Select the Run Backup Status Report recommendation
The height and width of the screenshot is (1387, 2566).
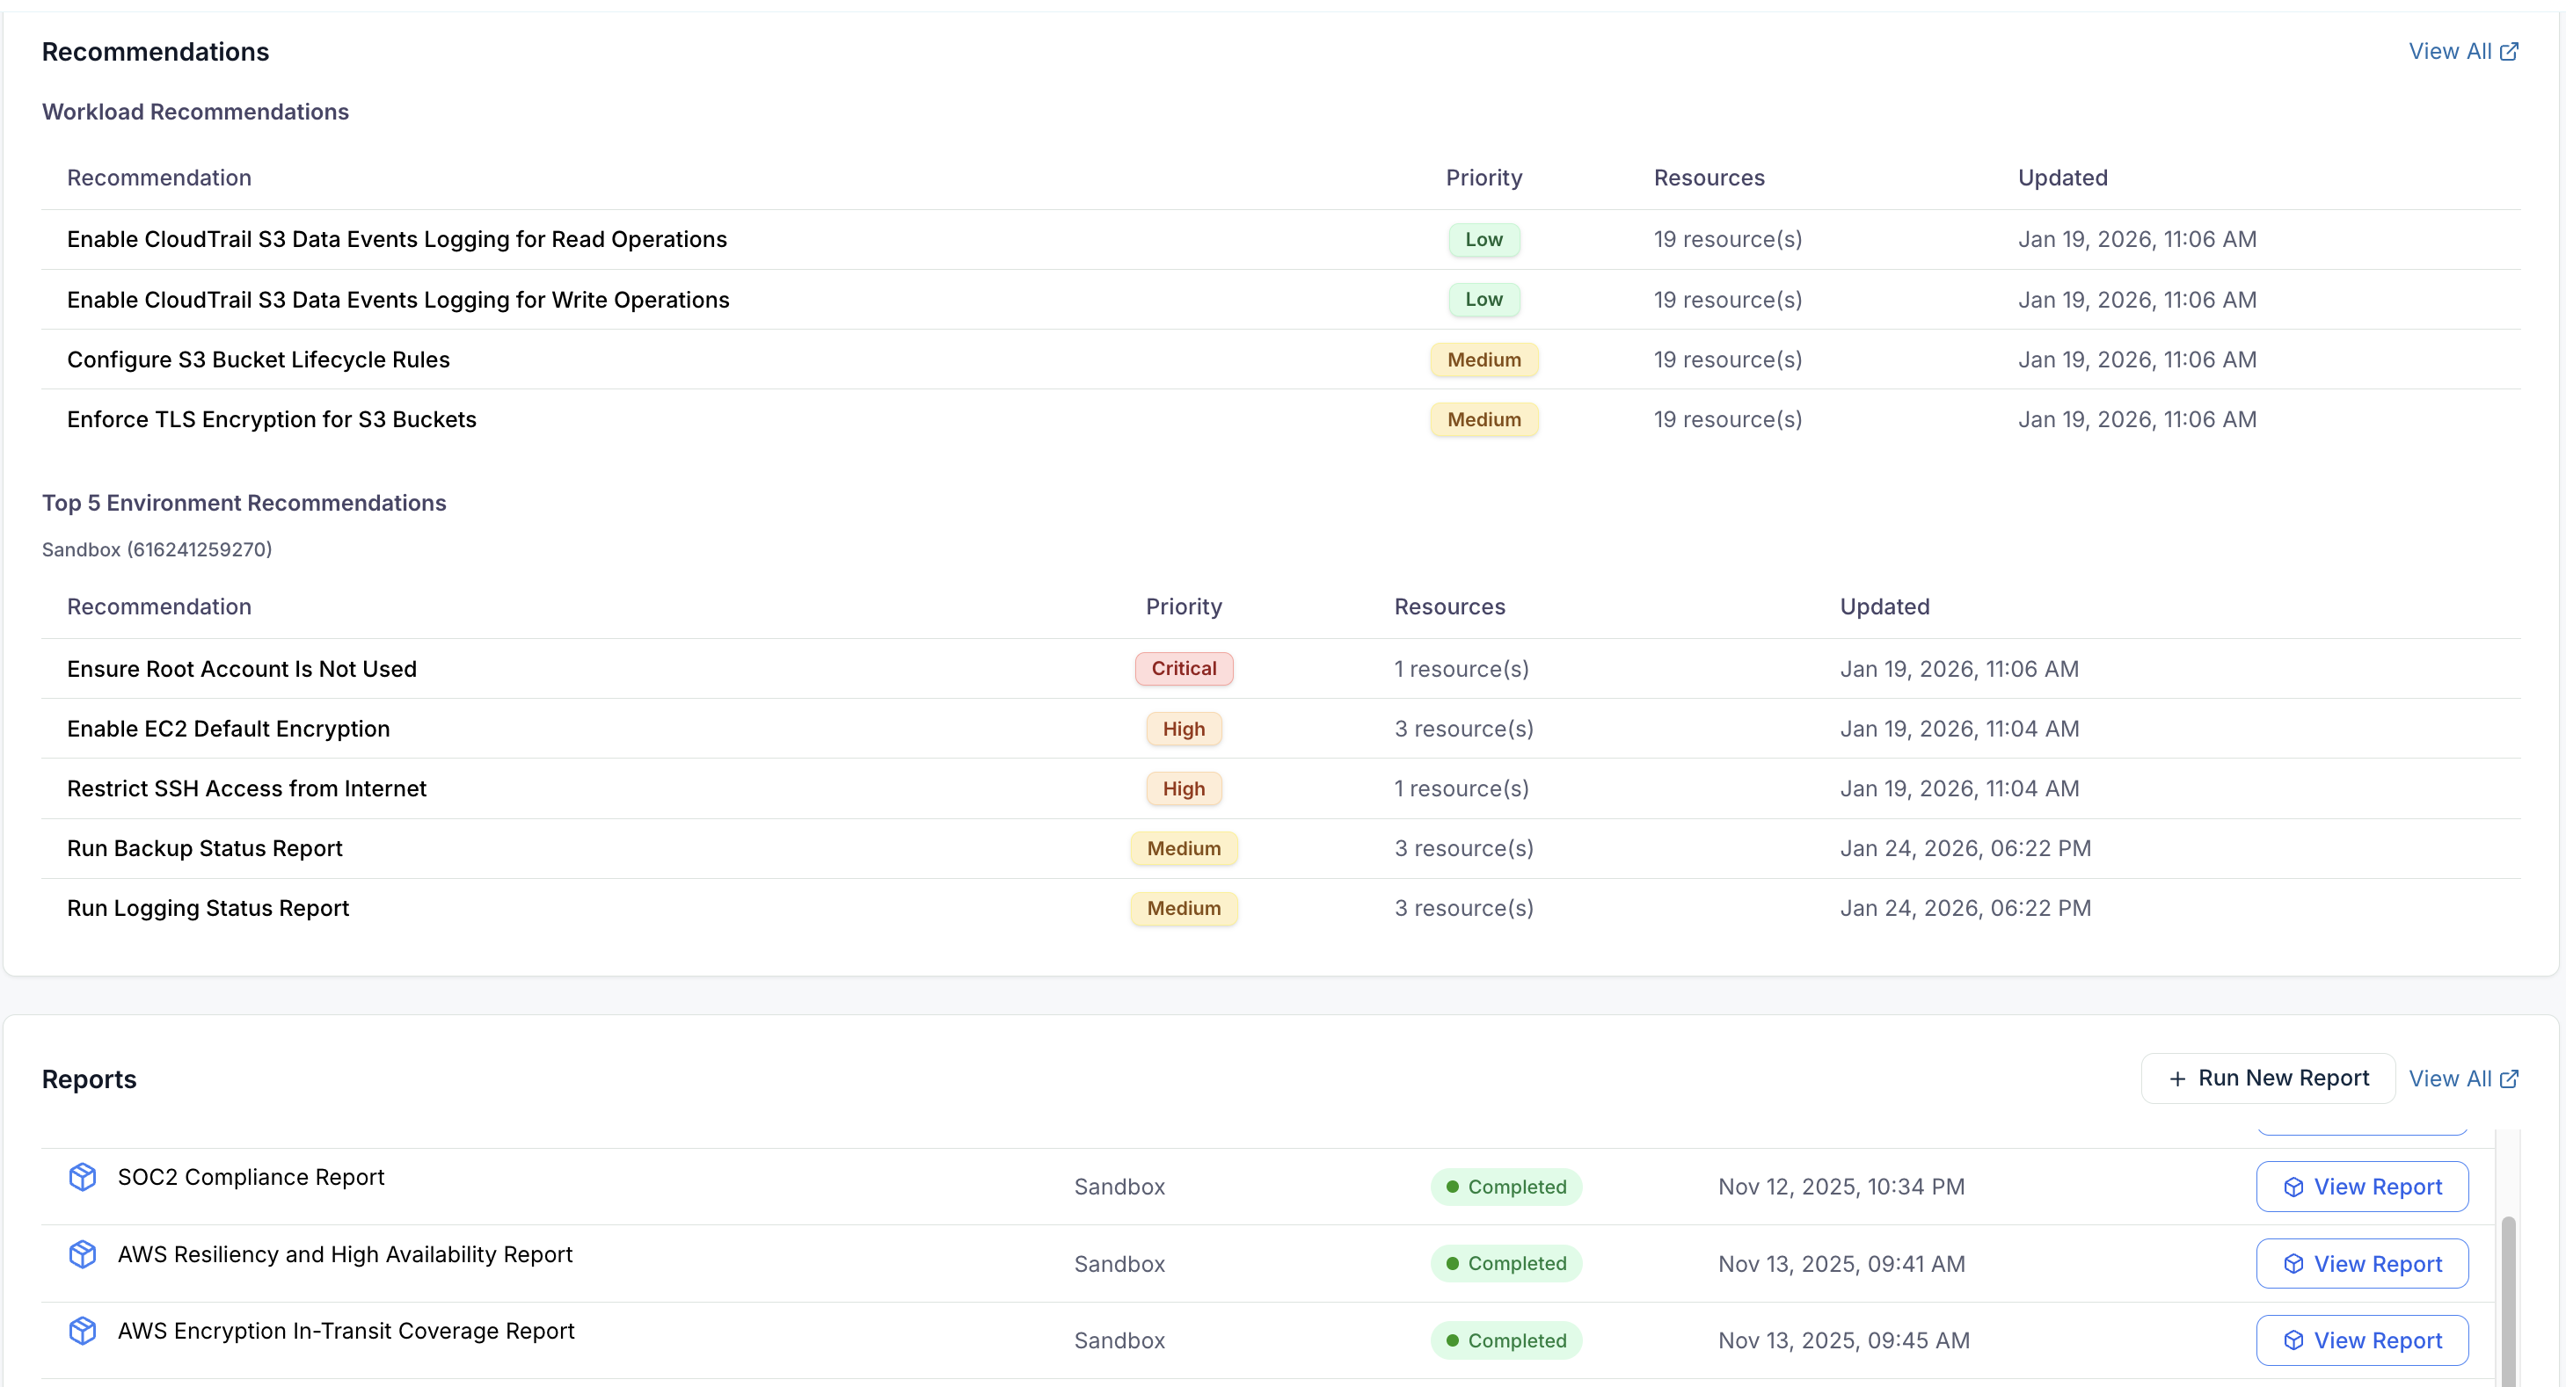[203, 848]
